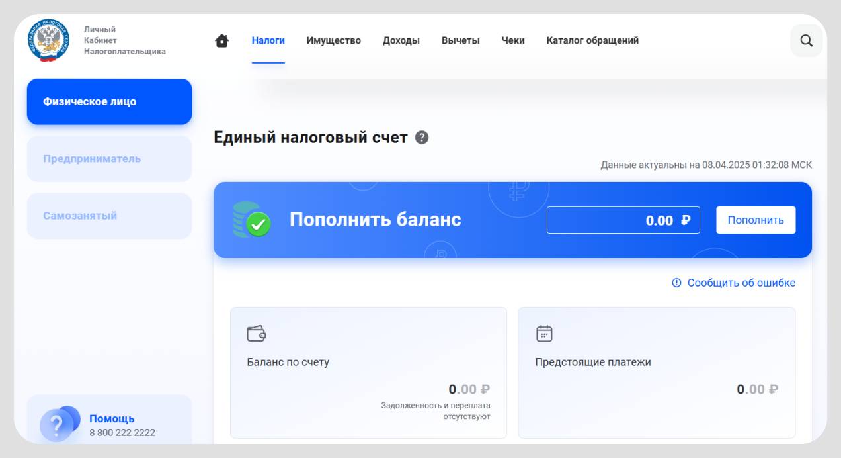Switch to the Имущество tab
Screen dimensions: 841x458
pos(333,41)
